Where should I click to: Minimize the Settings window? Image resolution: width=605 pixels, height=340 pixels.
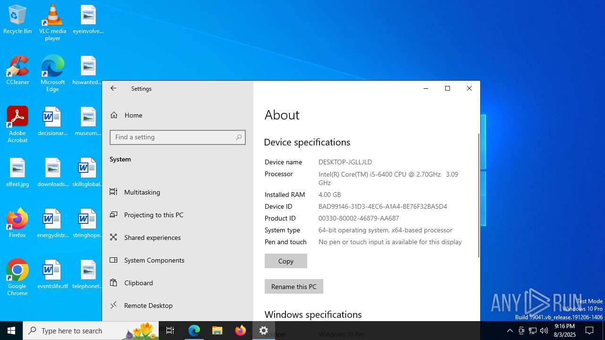(x=426, y=88)
